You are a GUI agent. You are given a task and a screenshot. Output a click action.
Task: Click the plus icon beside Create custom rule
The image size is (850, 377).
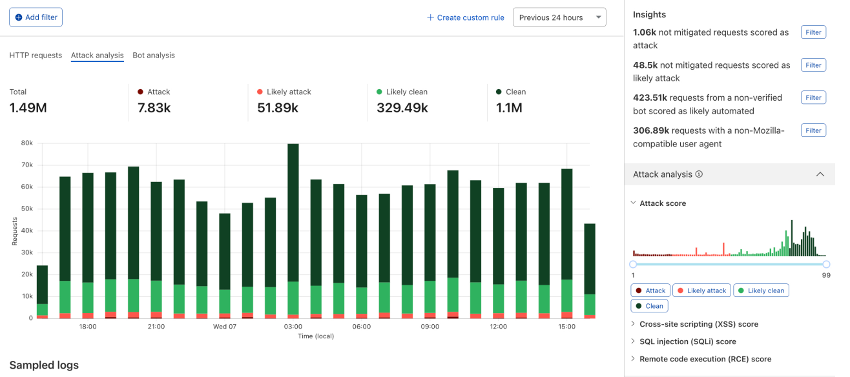pos(430,17)
